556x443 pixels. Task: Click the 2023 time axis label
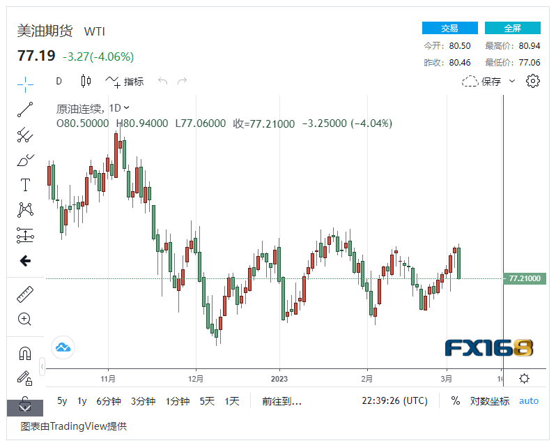pyautogui.click(x=279, y=379)
